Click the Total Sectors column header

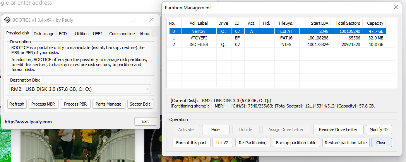click(x=347, y=23)
